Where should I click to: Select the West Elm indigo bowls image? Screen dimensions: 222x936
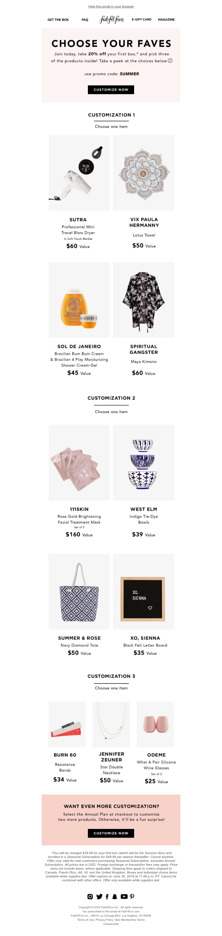point(144,463)
